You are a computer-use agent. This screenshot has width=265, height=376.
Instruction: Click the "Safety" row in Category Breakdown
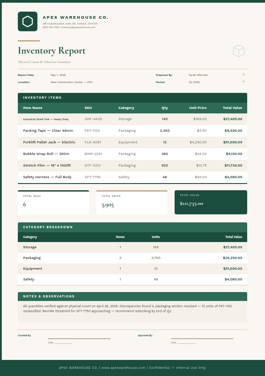[x=133, y=280]
